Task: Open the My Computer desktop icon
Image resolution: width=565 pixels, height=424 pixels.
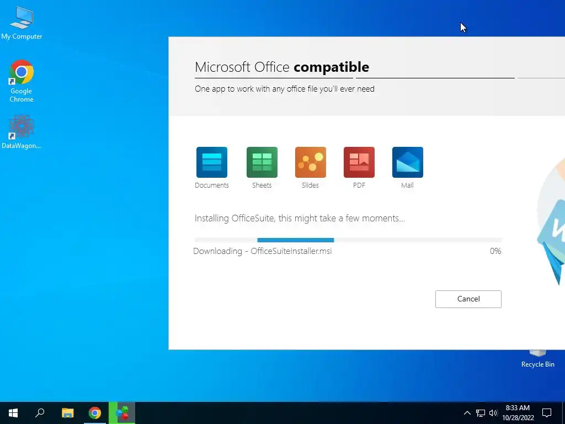Action: tap(22, 23)
